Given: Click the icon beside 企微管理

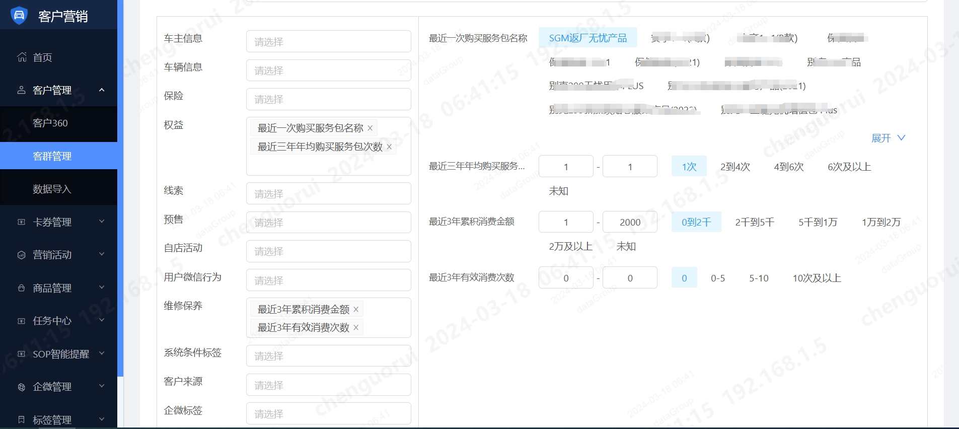Looking at the screenshot, I should click(21, 387).
